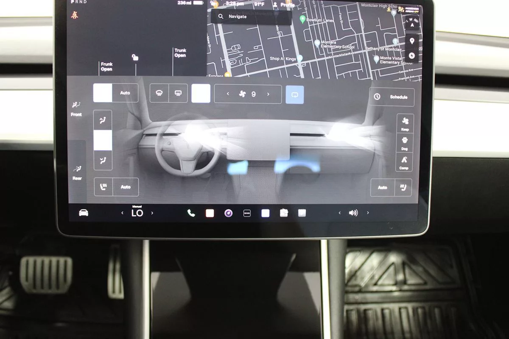509x339 pixels.
Task: Switch to the Rear climate tab
Action: (77, 172)
